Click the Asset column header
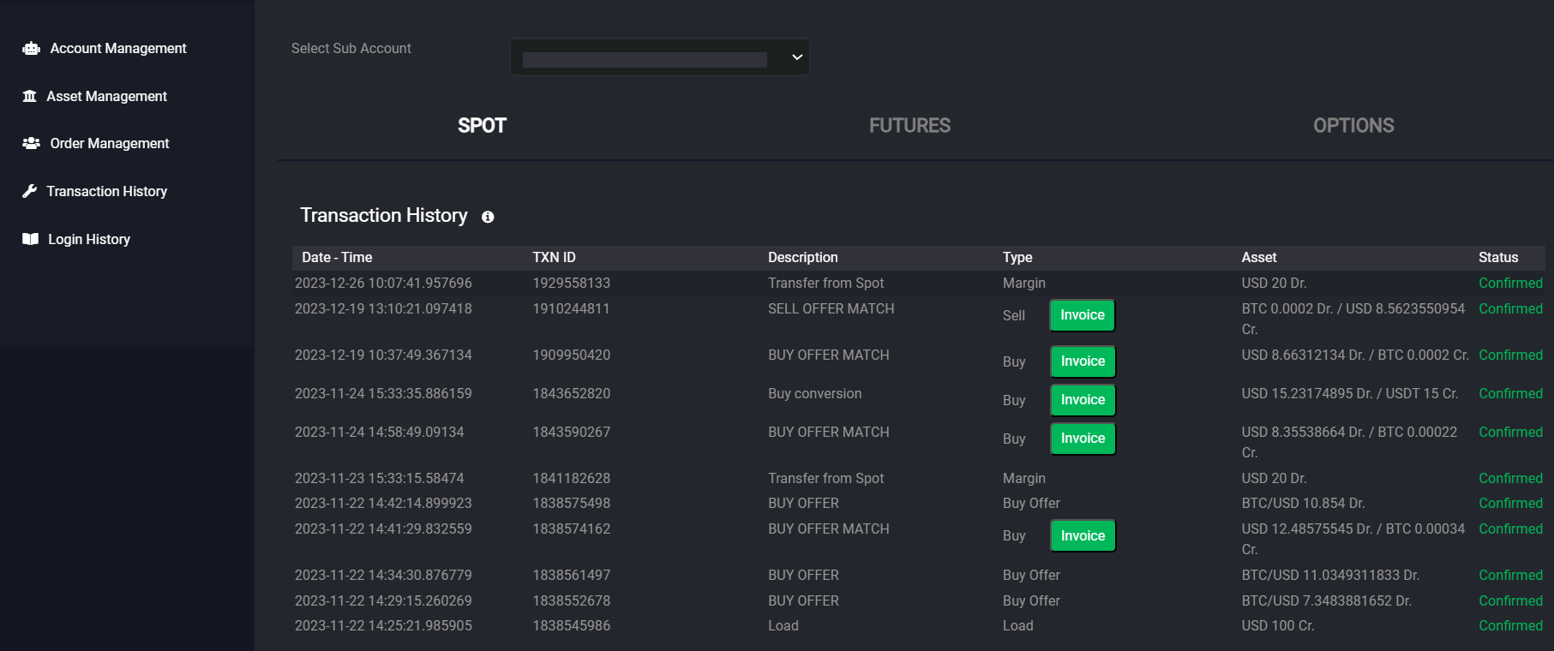Image resolution: width=1554 pixels, height=651 pixels. (x=1259, y=257)
